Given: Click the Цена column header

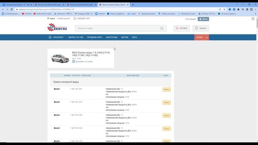Looking at the screenshot, I should [x=166, y=75].
